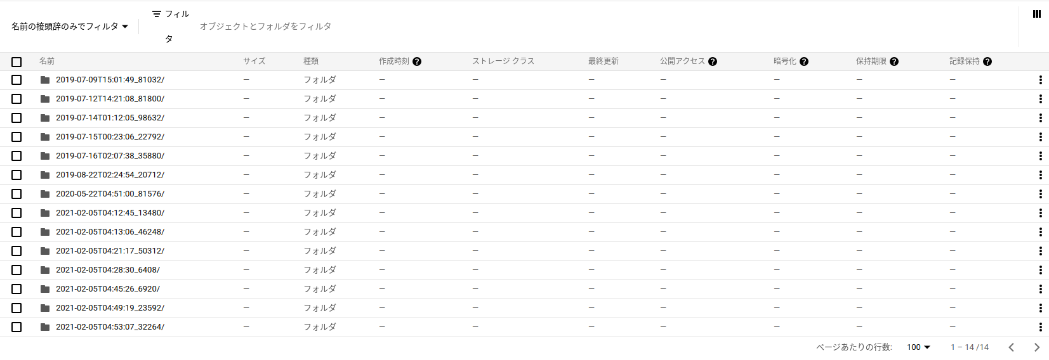Click the 1 – 14 / 14 pagination text
The image size is (1049, 360).
click(970, 347)
